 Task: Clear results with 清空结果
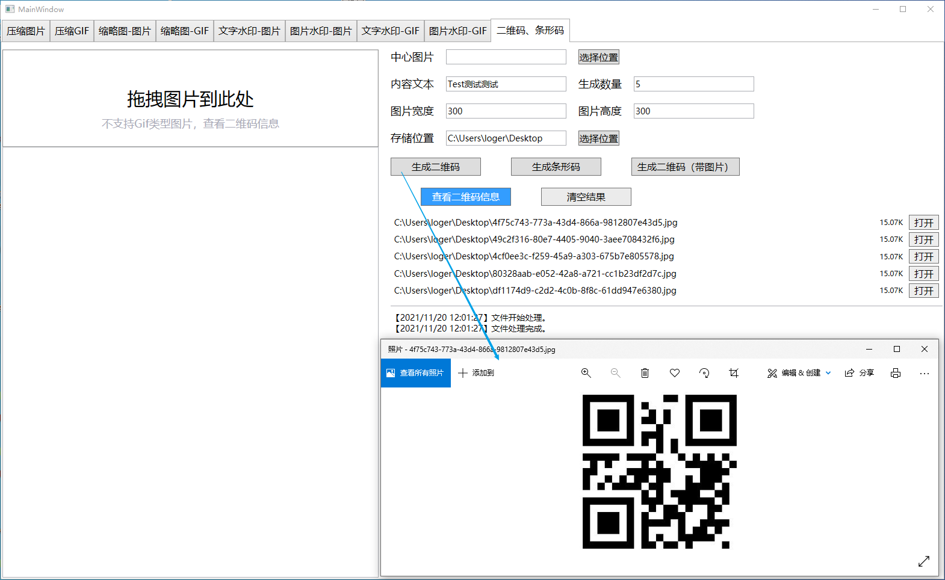[586, 197]
